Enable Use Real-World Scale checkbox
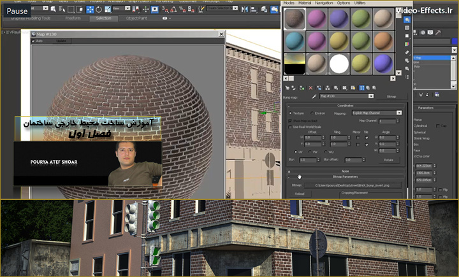This screenshot has width=459, height=277. tap(290, 127)
